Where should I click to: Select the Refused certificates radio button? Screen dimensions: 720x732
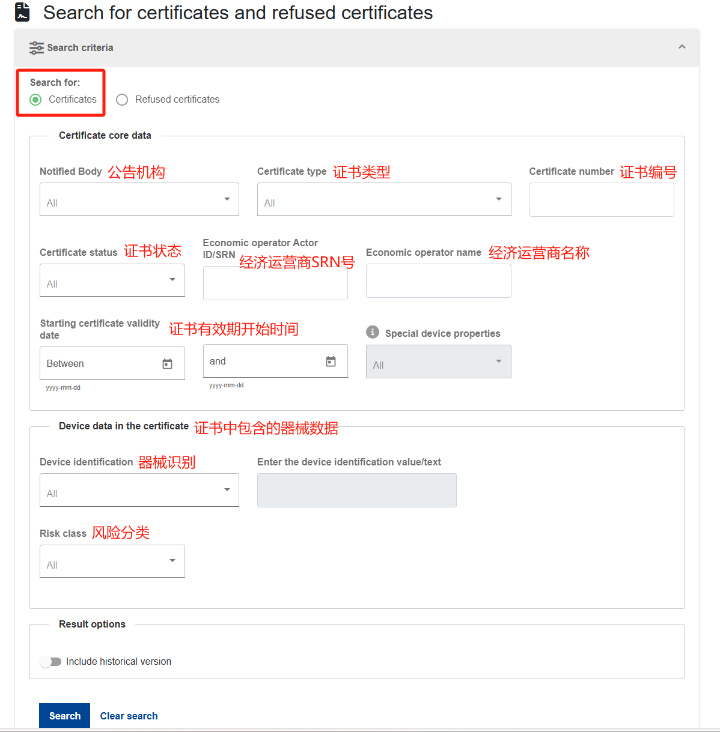click(122, 100)
